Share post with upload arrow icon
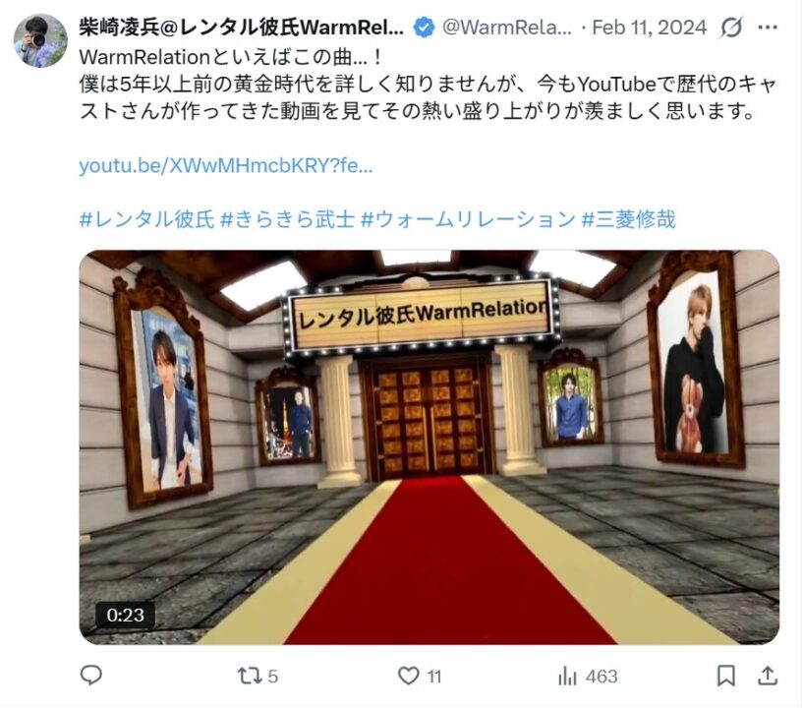 tap(768, 676)
